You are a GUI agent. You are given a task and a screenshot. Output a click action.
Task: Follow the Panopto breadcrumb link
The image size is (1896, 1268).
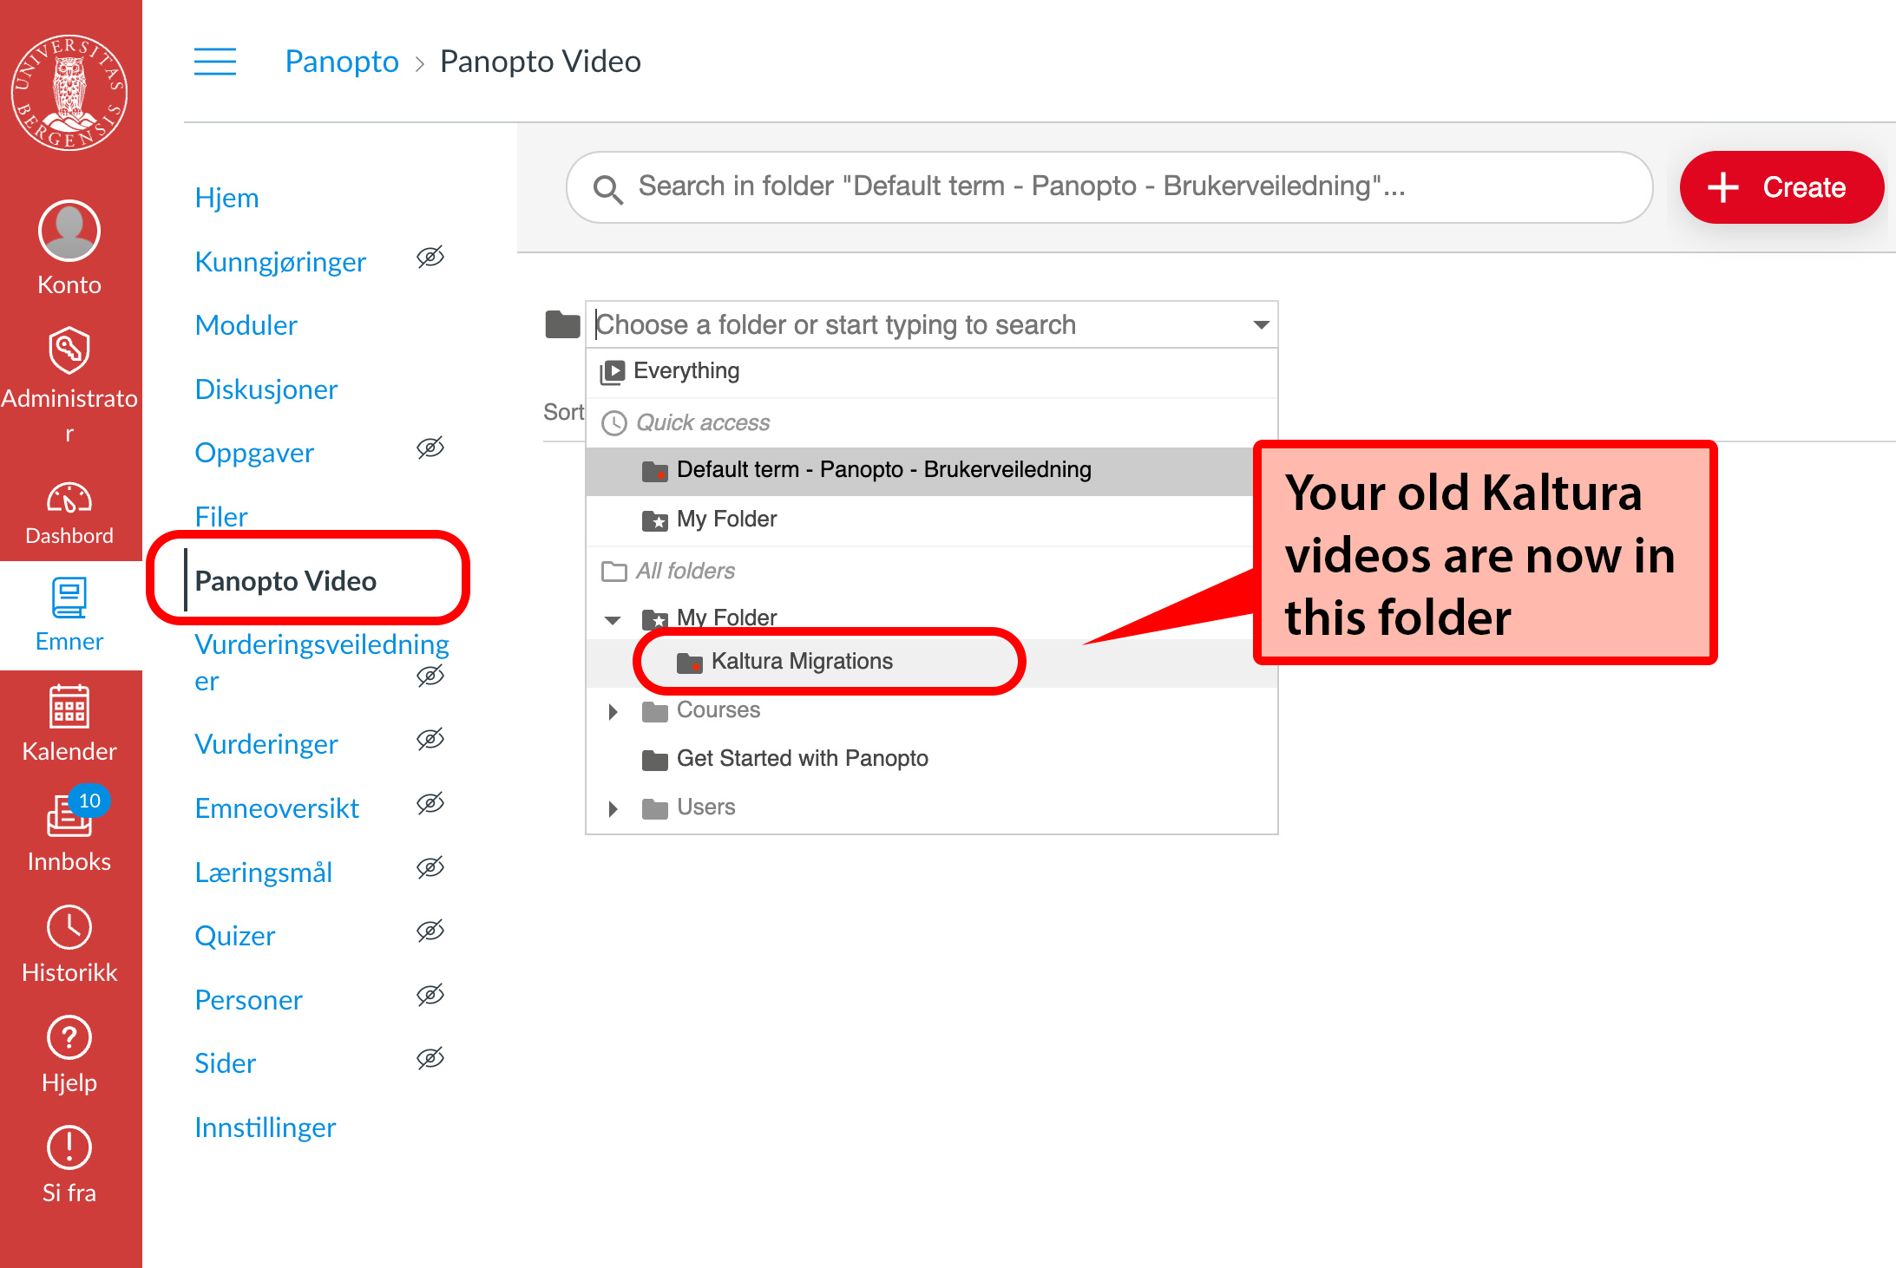[x=342, y=62]
